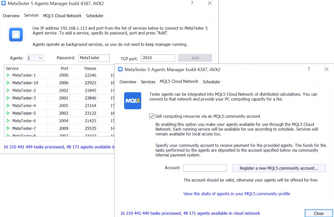Click the question mark help button in front window
This screenshot has height=217, width=334.
[x=308, y=69]
